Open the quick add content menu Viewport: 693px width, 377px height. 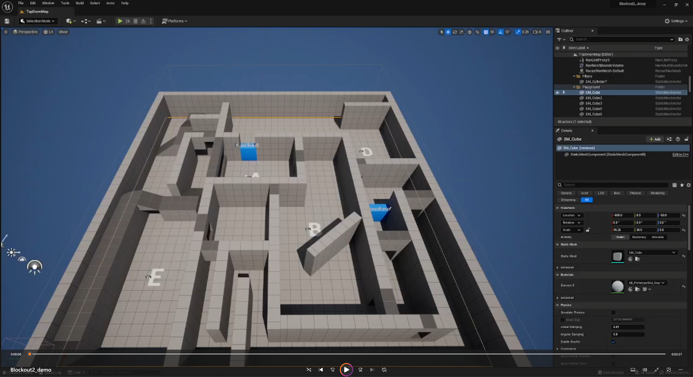coord(71,21)
